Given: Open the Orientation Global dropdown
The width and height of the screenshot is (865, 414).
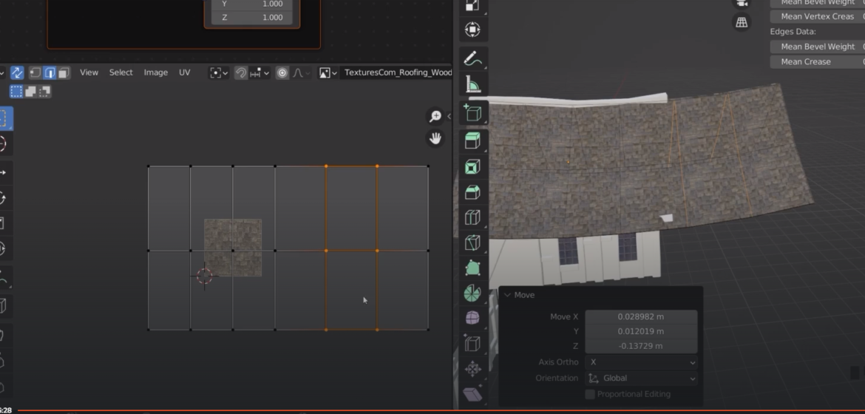Looking at the screenshot, I should 640,378.
